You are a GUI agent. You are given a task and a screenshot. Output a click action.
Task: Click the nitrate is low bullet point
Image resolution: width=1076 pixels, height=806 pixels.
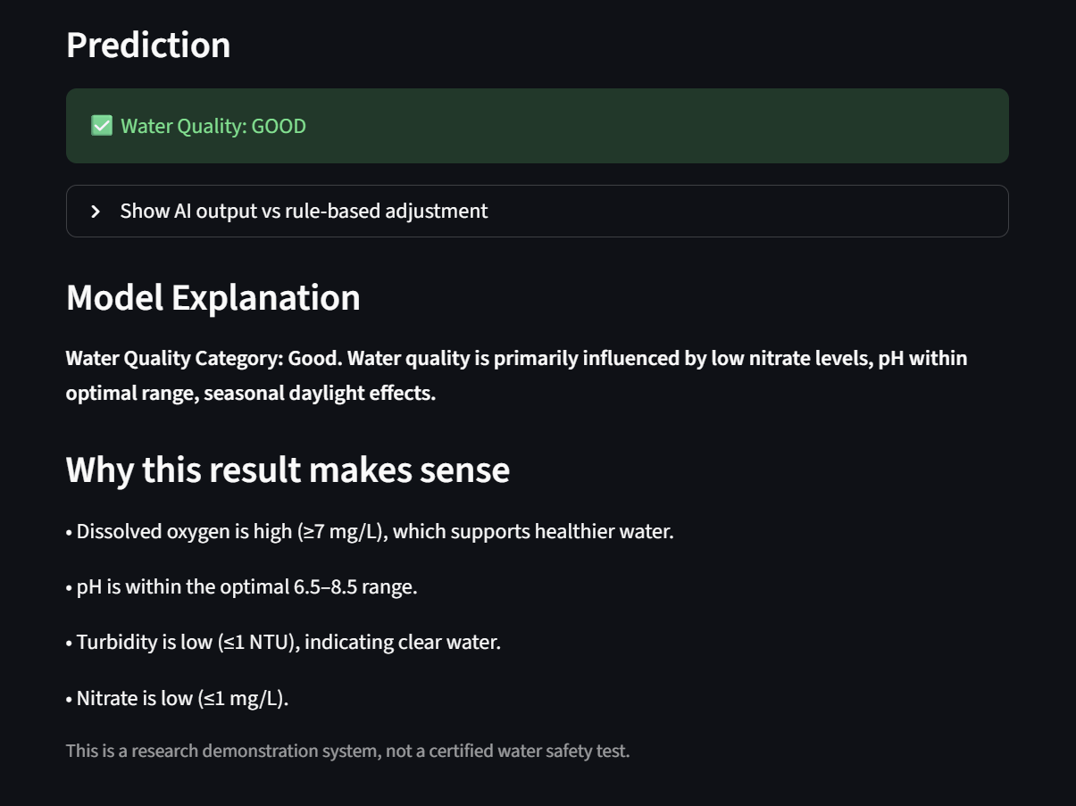point(178,698)
